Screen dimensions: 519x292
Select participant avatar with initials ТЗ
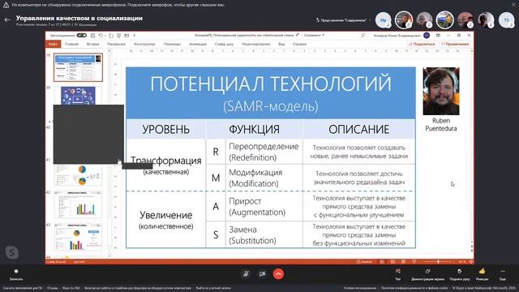coord(506,19)
